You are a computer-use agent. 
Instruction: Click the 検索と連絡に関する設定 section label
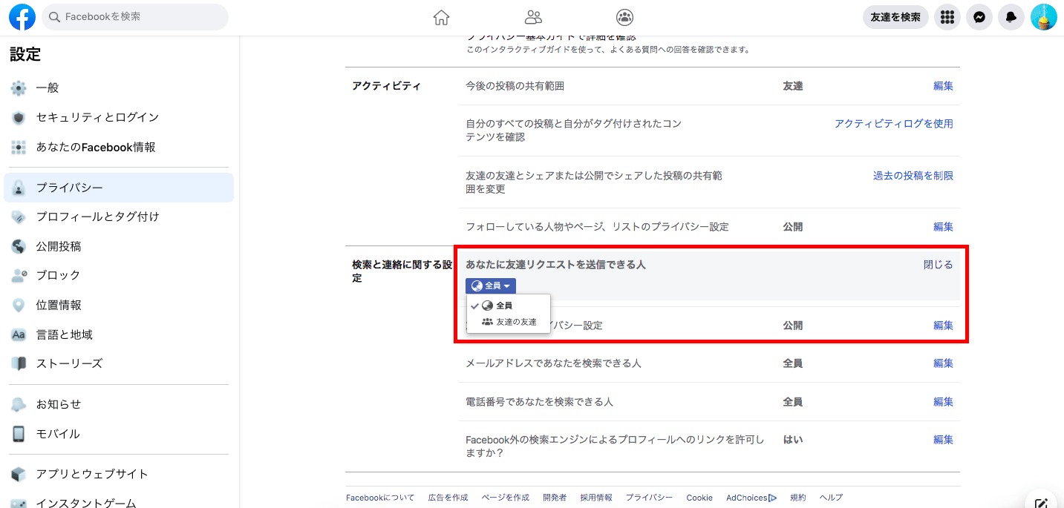click(x=402, y=271)
